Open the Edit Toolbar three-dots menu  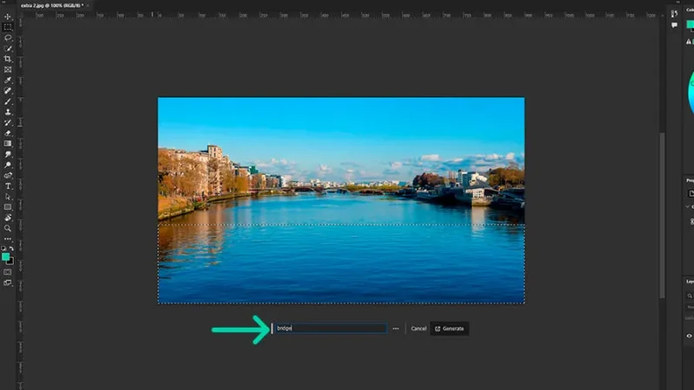coord(8,239)
